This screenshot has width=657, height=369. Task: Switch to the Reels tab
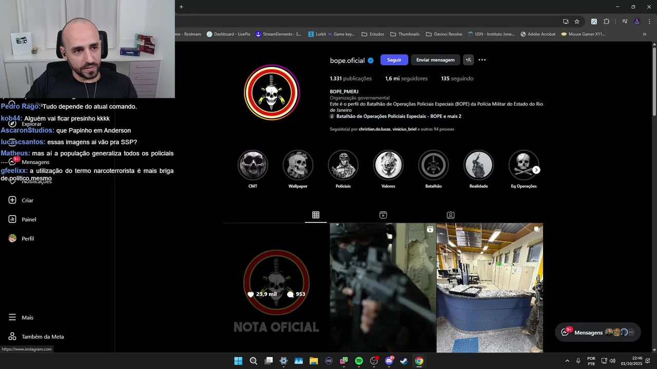click(383, 215)
